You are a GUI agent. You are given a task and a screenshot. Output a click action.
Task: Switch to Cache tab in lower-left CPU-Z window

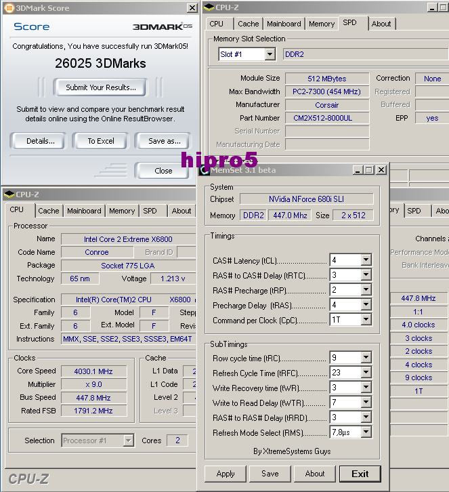49,211
